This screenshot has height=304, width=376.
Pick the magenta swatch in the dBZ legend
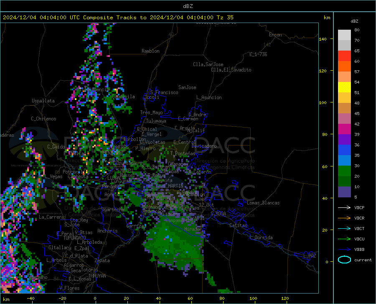click(x=344, y=129)
